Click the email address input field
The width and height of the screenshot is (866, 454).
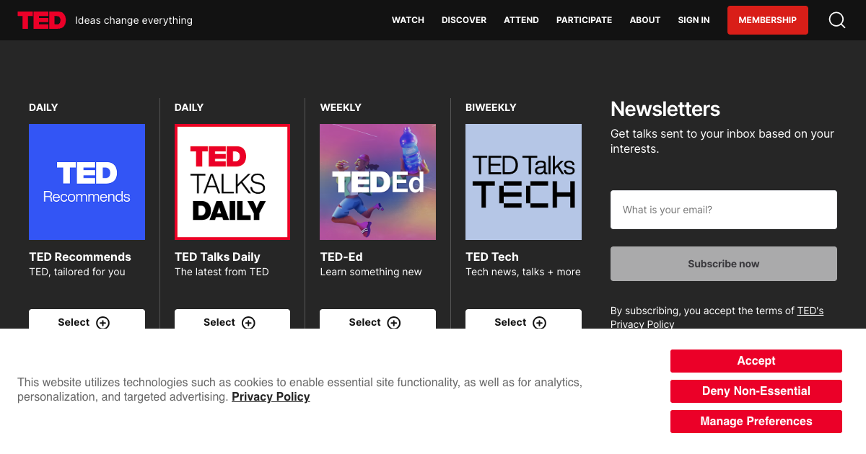(x=723, y=209)
